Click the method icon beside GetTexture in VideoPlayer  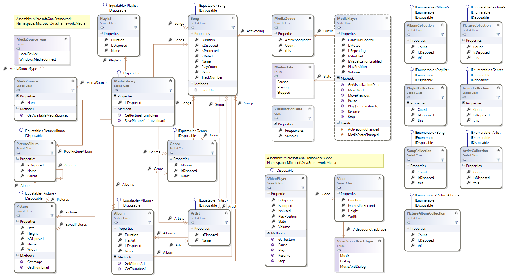(x=273, y=240)
